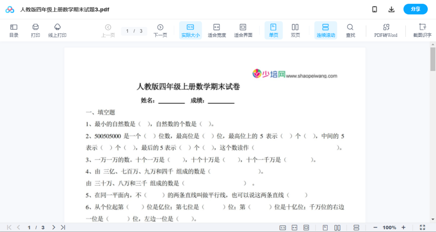Screen dimensions: 436x232
Task: Select the 线上打印 online print icon
Action: tap(57, 30)
